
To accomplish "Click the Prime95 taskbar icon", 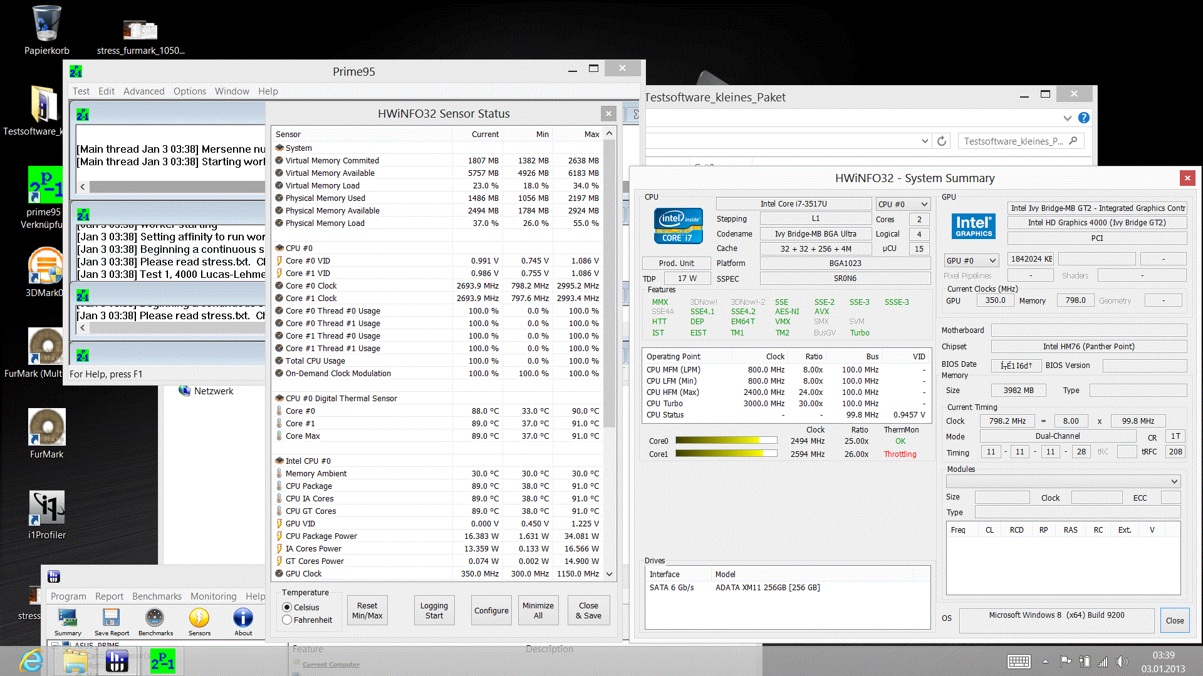I will (x=163, y=661).
